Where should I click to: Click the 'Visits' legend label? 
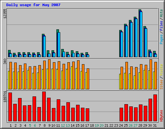(161, 70)
